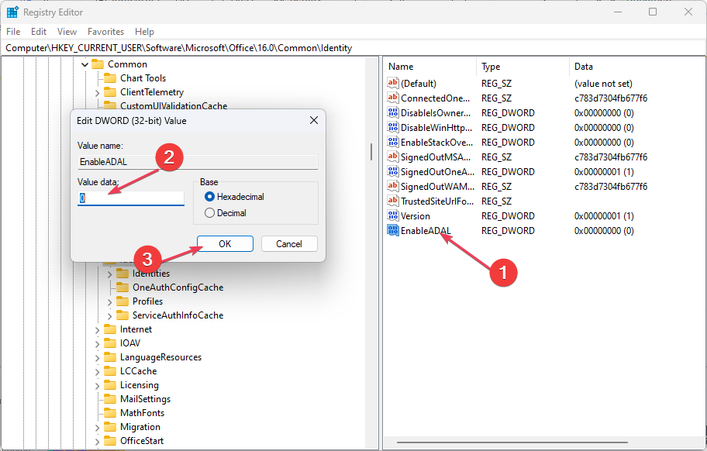
Task: Click the Value name field showing EnableADAL
Action: pyautogui.click(x=198, y=162)
